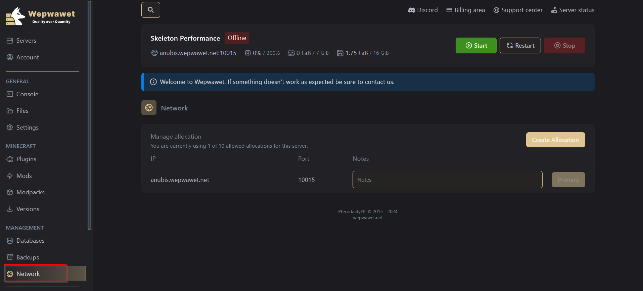Click wepwawet.net footer link

[x=368, y=218]
